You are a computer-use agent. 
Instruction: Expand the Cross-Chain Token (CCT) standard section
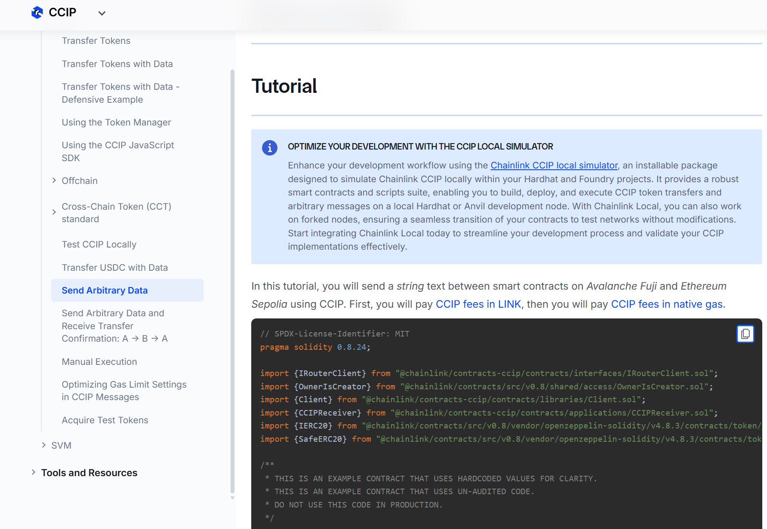[54, 212]
